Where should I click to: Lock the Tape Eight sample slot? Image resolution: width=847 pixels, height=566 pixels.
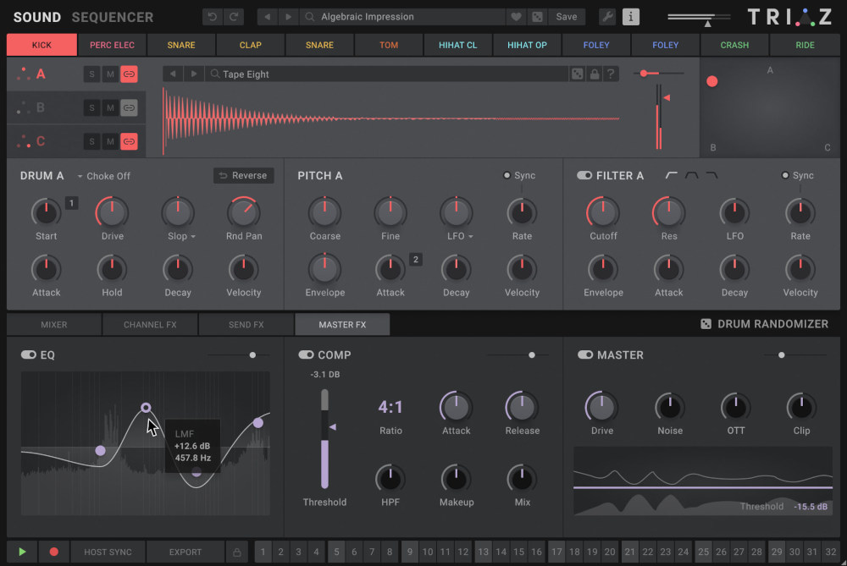point(595,74)
